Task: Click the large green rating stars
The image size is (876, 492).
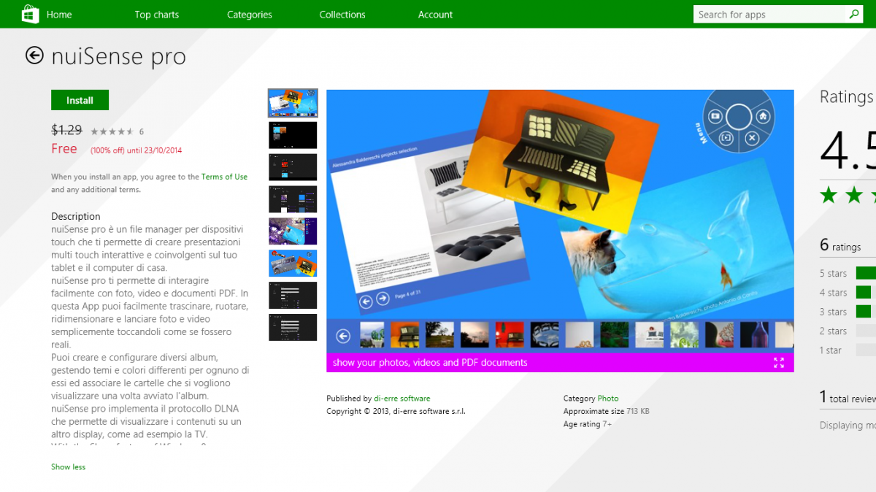Action: (848, 195)
